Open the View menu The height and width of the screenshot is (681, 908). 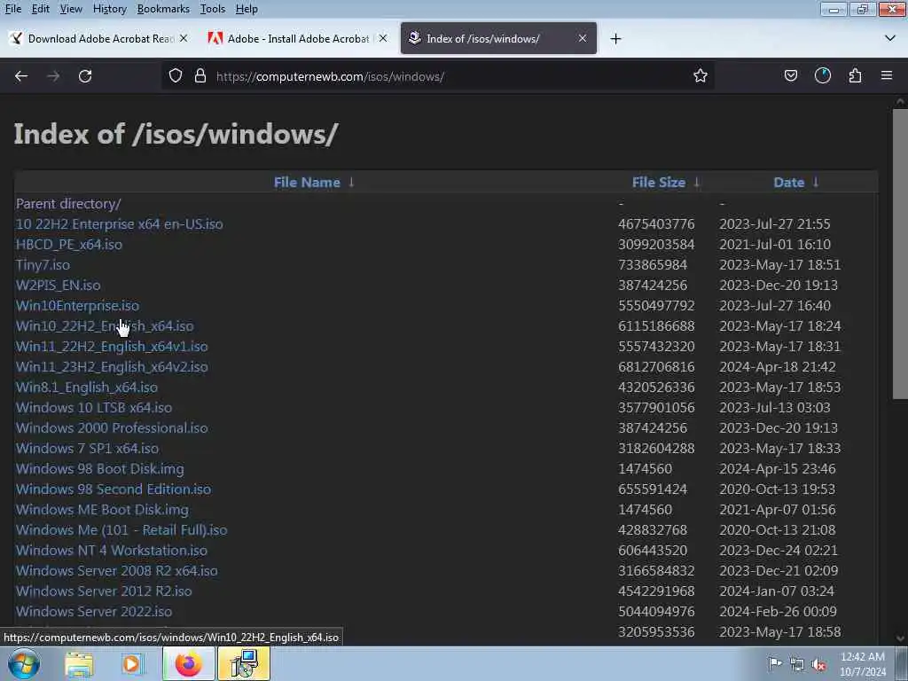[71, 9]
